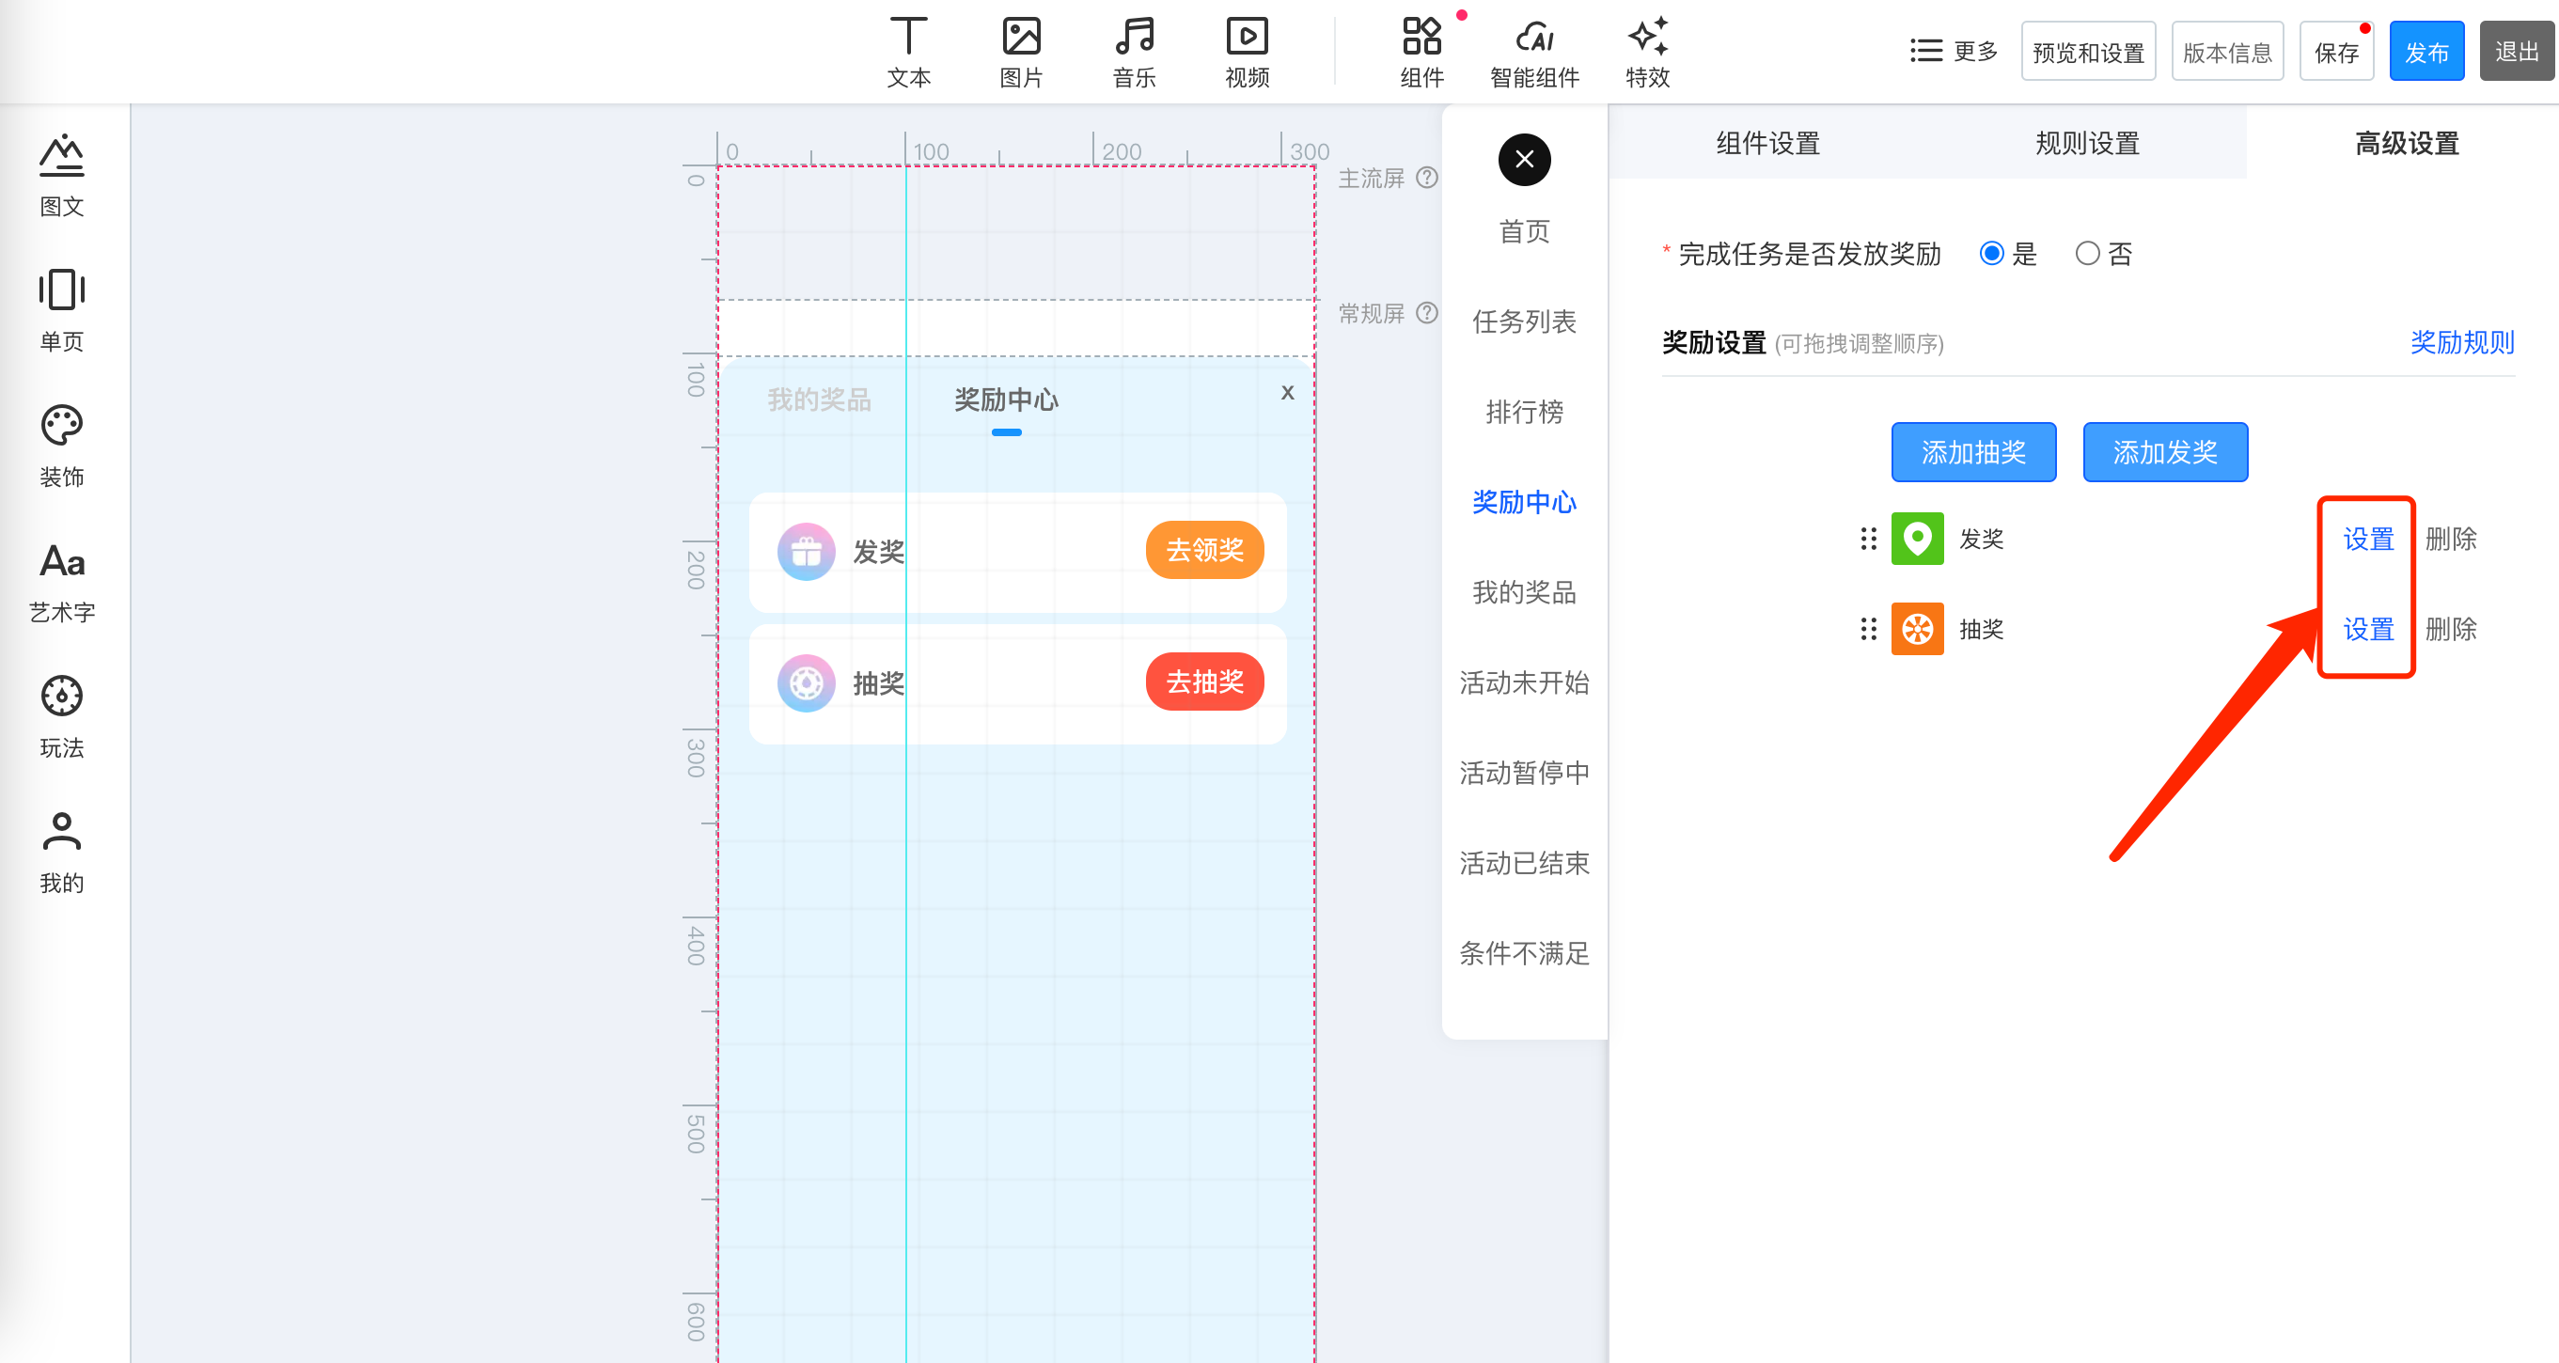Click the drag handle for the 抽奖 row
2559x1363 pixels.
(x=1868, y=629)
